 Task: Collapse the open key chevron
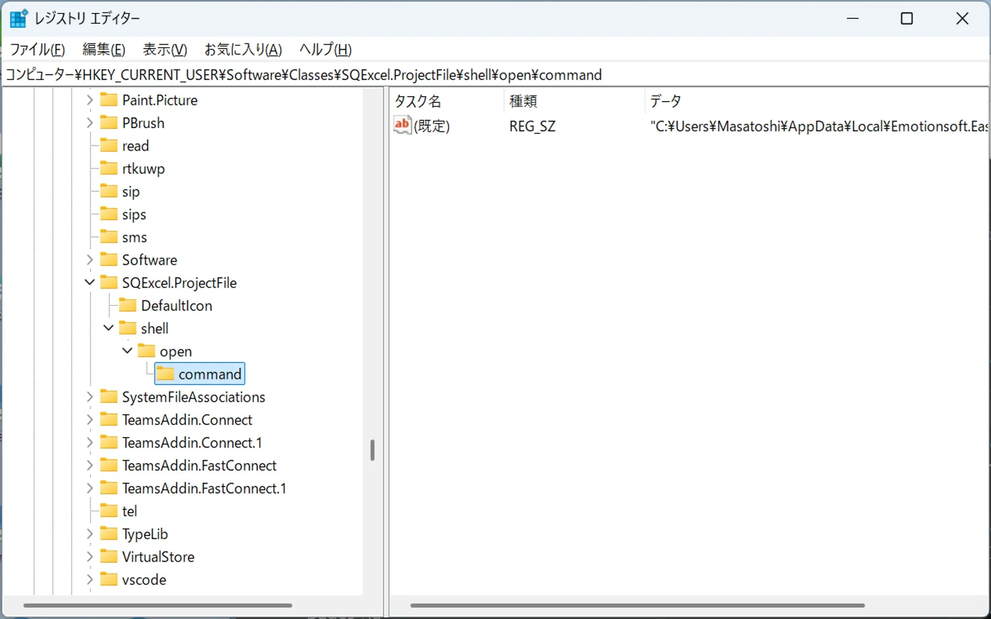(x=128, y=351)
